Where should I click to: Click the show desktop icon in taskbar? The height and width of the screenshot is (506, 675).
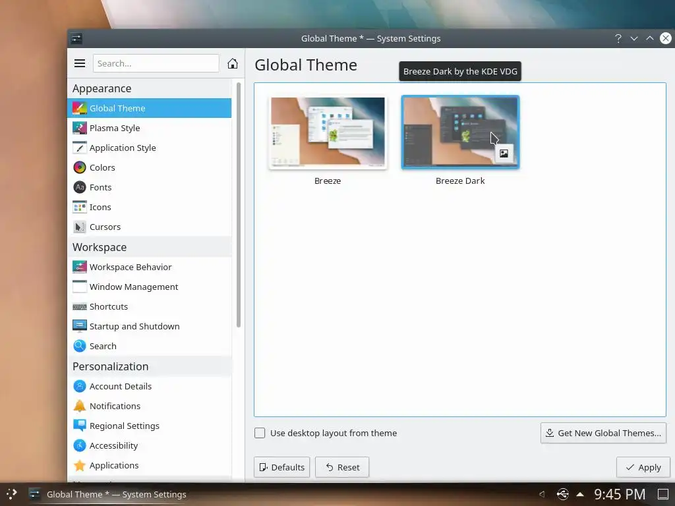(x=663, y=494)
